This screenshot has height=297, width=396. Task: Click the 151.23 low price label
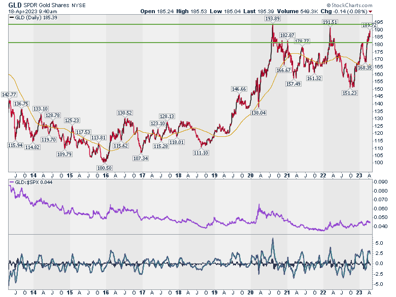coord(349,93)
